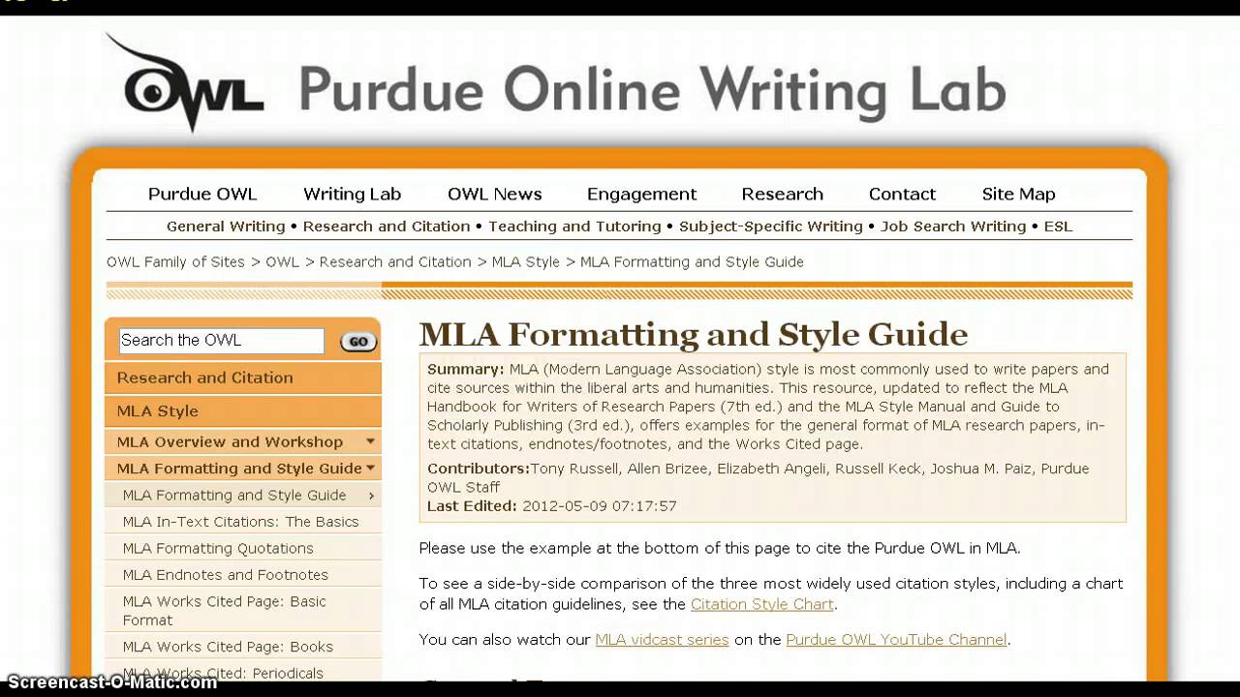Click the GO search button
The height and width of the screenshot is (697, 1240).
pyautogui.click(x=358, y=342)
